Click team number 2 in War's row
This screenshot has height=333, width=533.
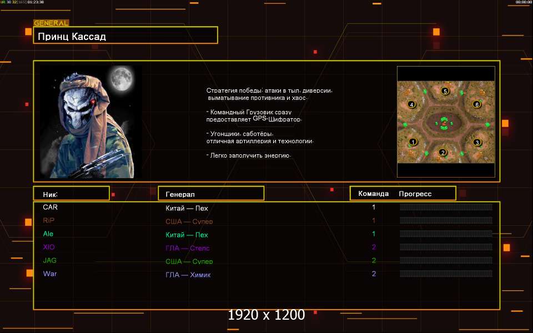[x=374, y=274]
